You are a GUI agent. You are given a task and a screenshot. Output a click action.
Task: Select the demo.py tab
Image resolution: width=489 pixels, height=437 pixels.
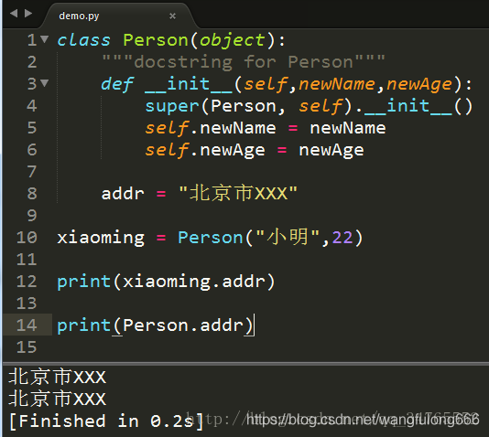click(x=79, y=16)
